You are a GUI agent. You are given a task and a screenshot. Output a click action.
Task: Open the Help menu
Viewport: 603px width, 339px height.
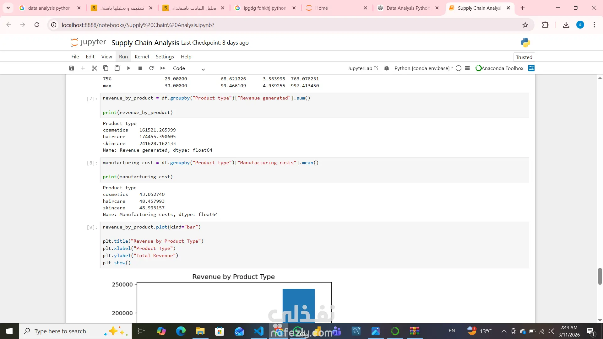tap(186, 56)
